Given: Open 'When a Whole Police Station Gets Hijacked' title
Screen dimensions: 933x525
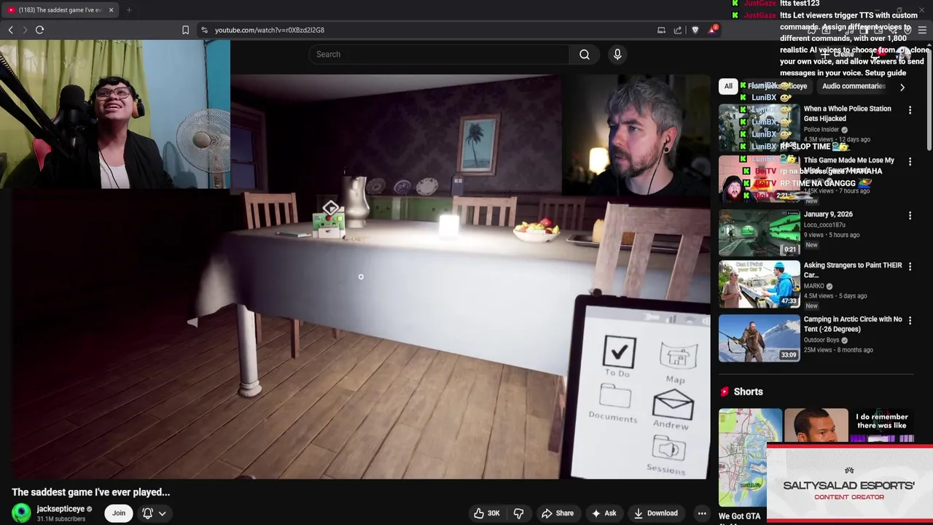Looking at the screenshot, I should [847, 113].
